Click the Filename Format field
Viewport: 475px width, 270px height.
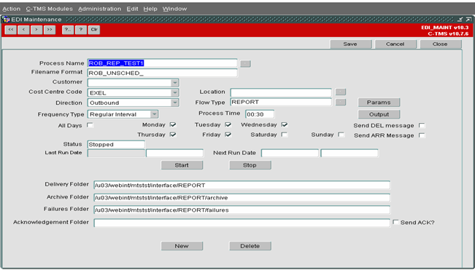point(163,73)
